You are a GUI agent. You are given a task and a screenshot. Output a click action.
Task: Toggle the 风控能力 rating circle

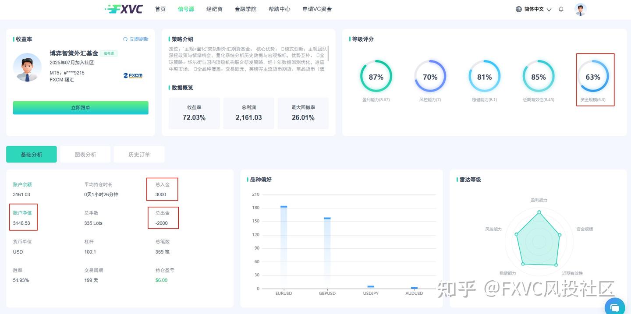[x=430, y=77]
